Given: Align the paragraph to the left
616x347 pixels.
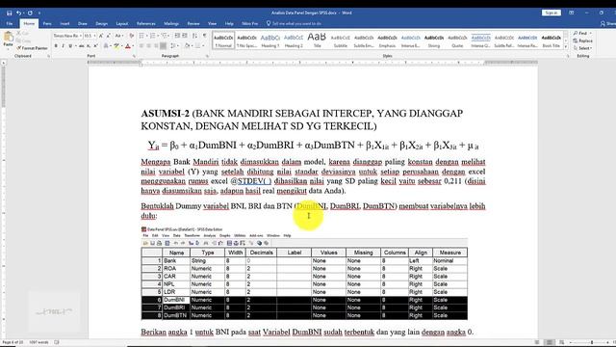Looking at the screenshot, I should [141, 46].
